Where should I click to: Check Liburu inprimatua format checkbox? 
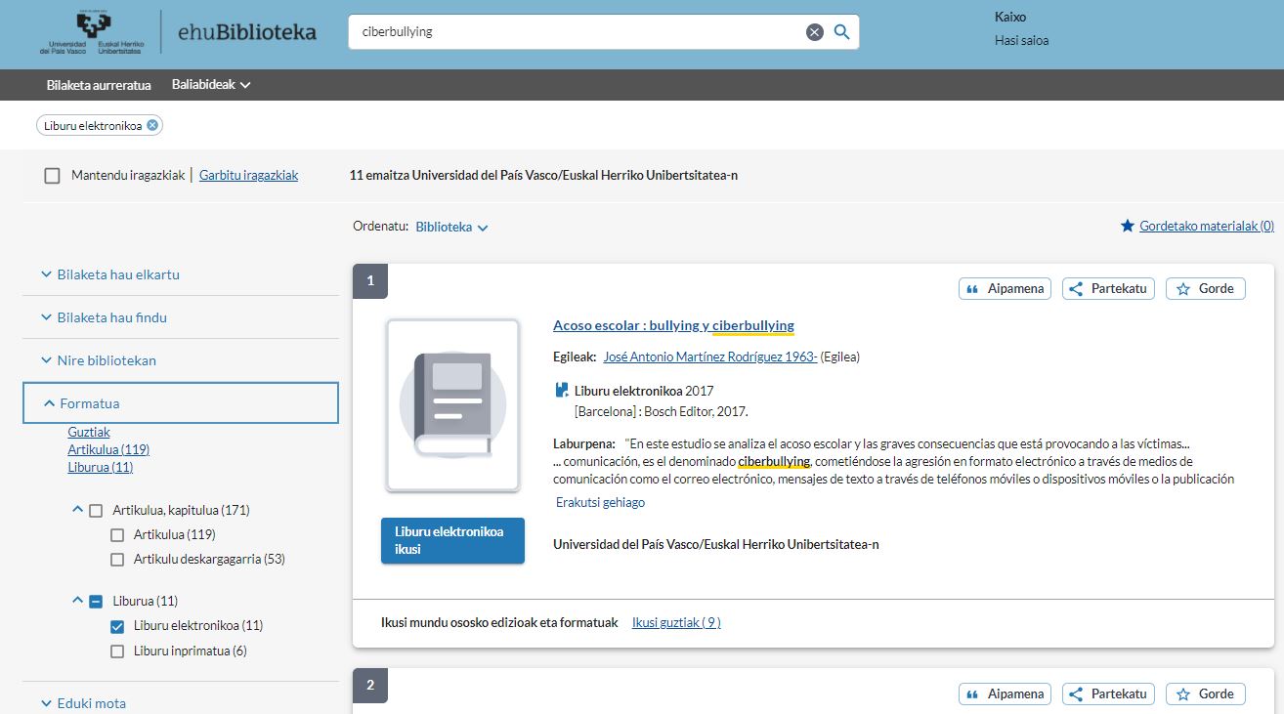(x=117, y=651)
